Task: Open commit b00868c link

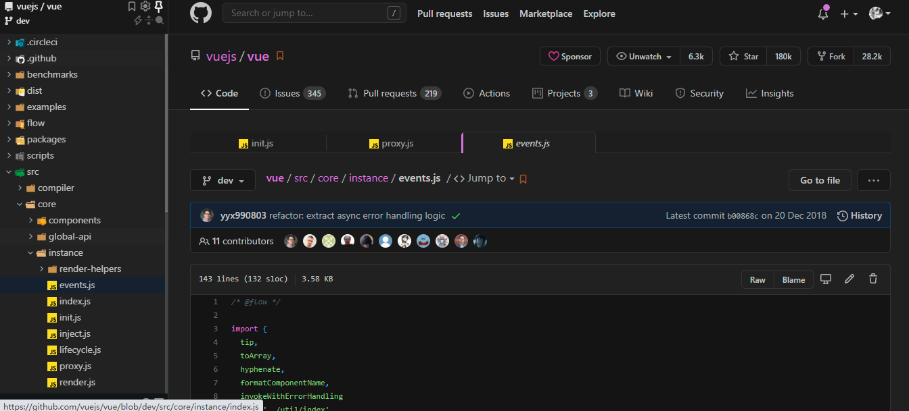Action: pyautogui.click(x=743, y=216)
